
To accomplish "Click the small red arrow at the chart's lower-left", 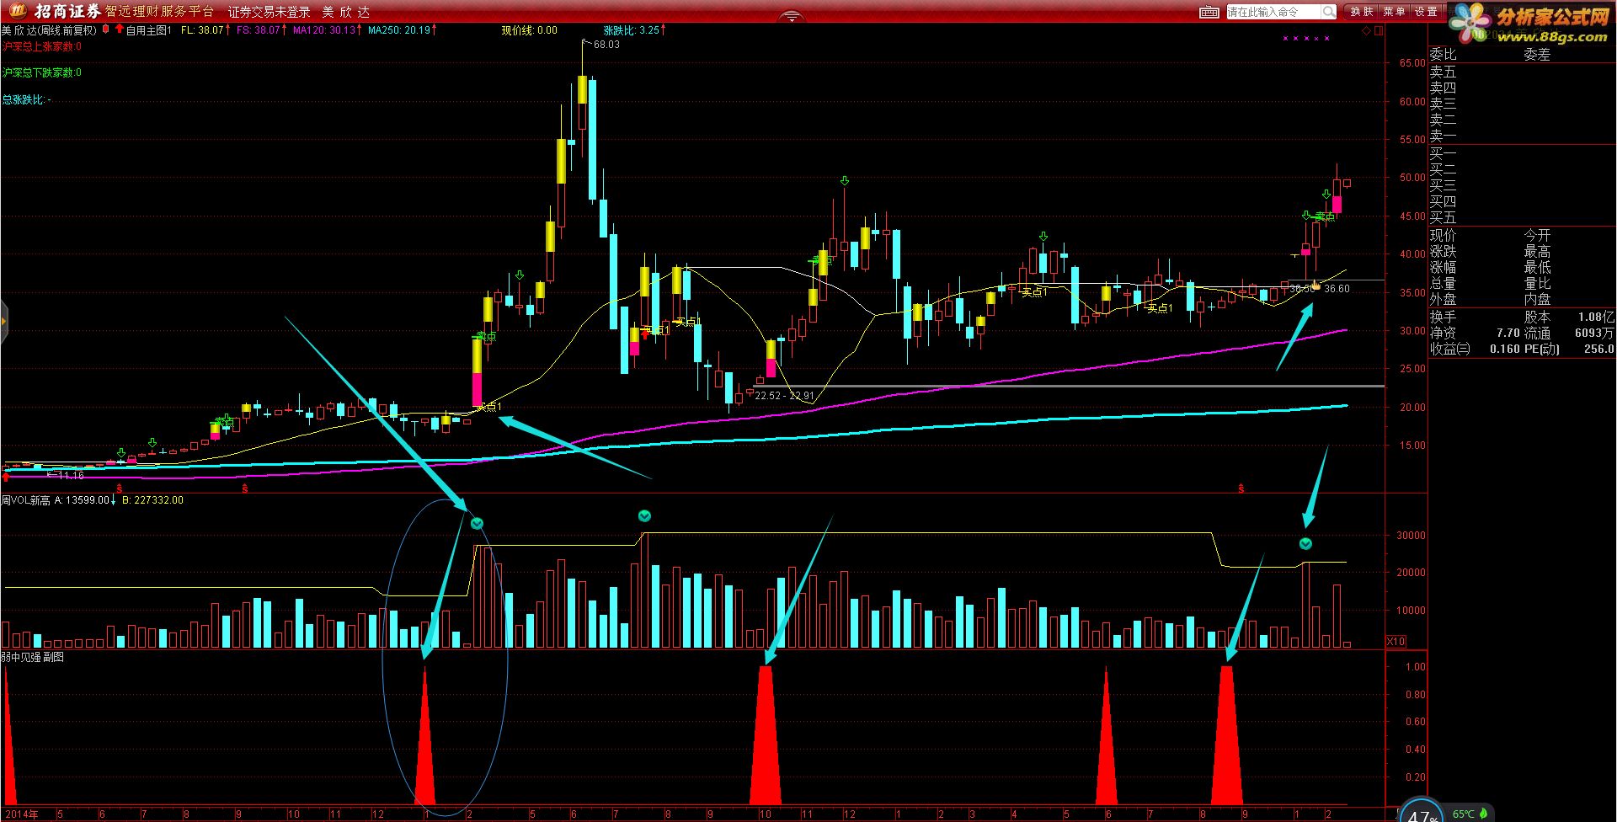I will pos(6,477).
